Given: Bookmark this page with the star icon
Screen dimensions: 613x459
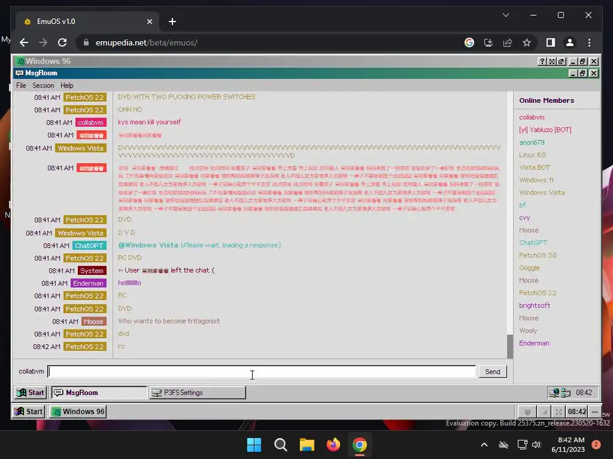Looking at the screenshot, I should 527,42.
